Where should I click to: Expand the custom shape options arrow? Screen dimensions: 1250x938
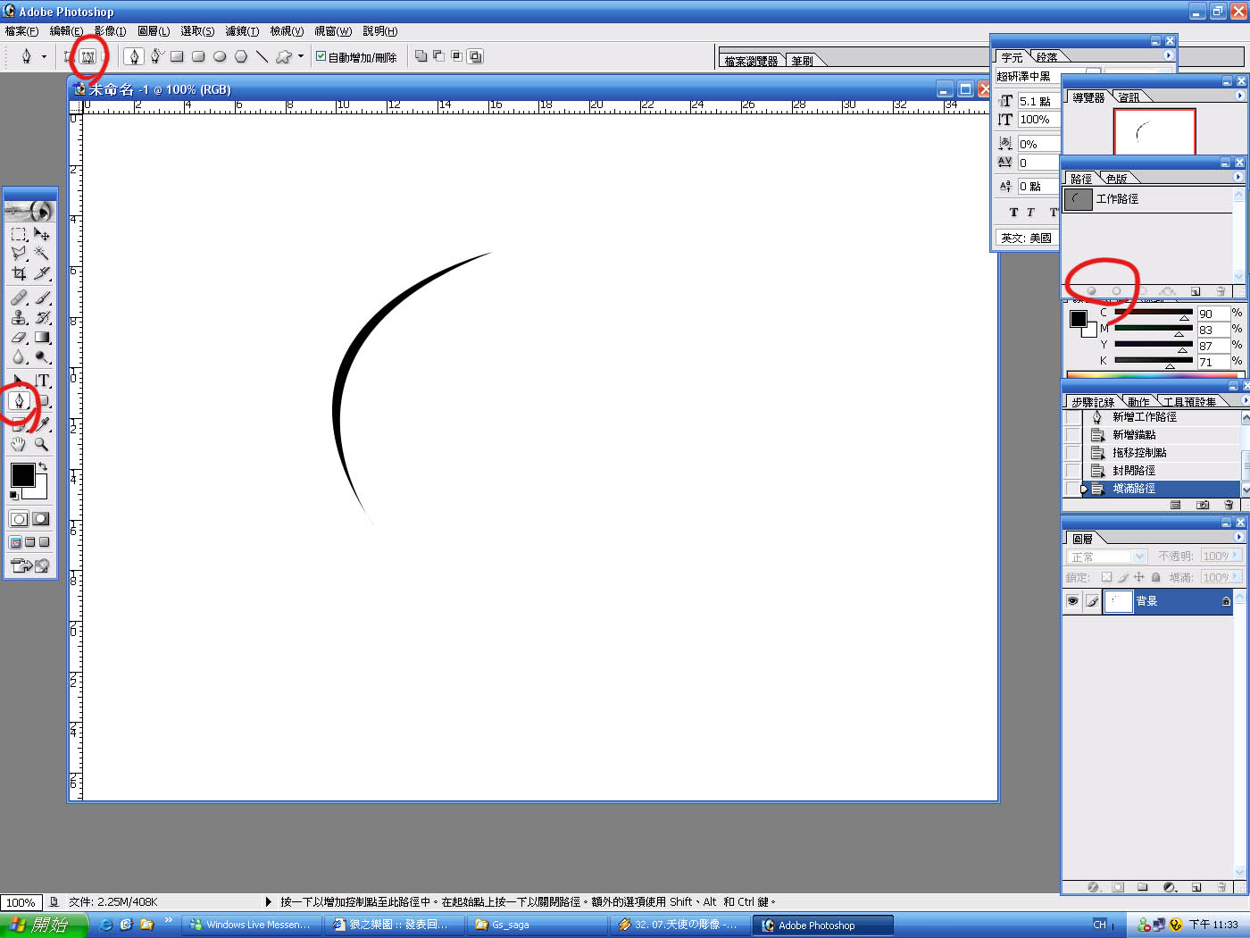[301, 56]
